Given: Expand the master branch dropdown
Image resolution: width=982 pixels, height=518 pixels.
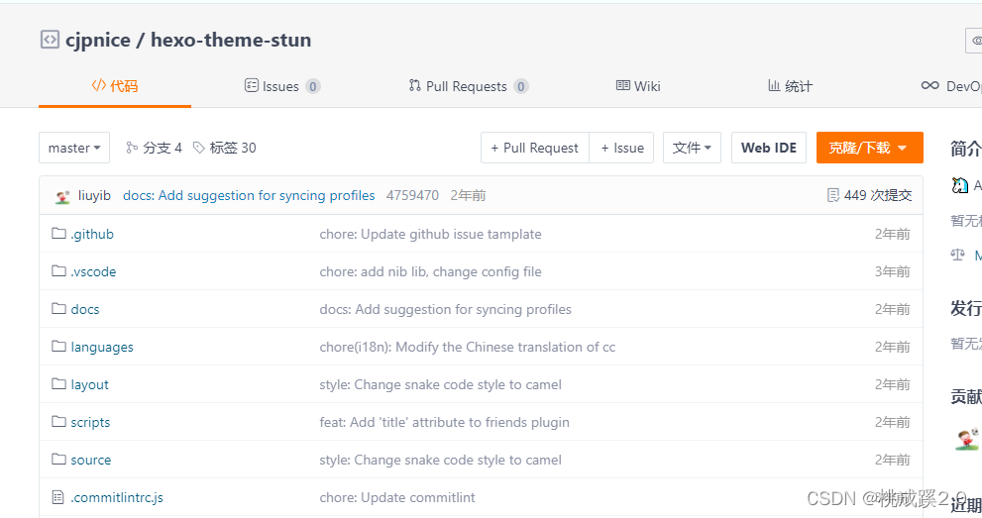Looking at the screenshot, I should [74, 148].
